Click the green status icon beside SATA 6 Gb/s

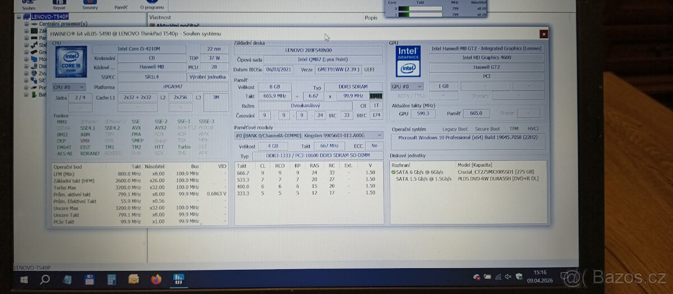point(394,172)
